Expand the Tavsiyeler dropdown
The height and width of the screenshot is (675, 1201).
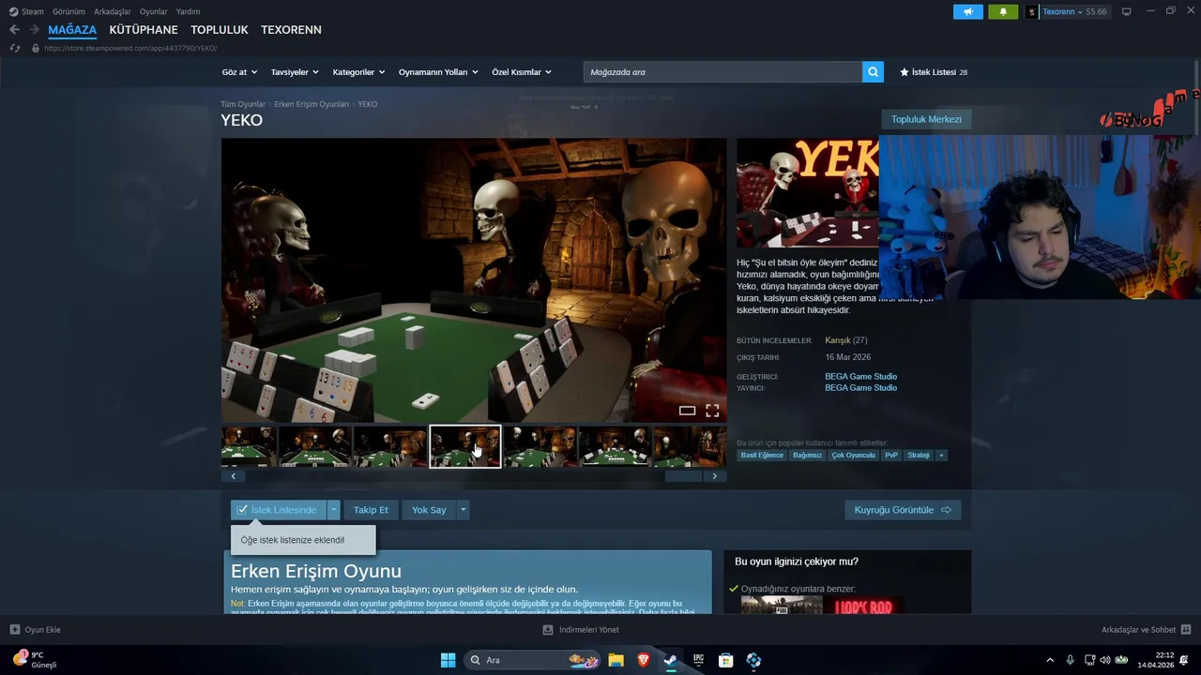coord(295,72)
